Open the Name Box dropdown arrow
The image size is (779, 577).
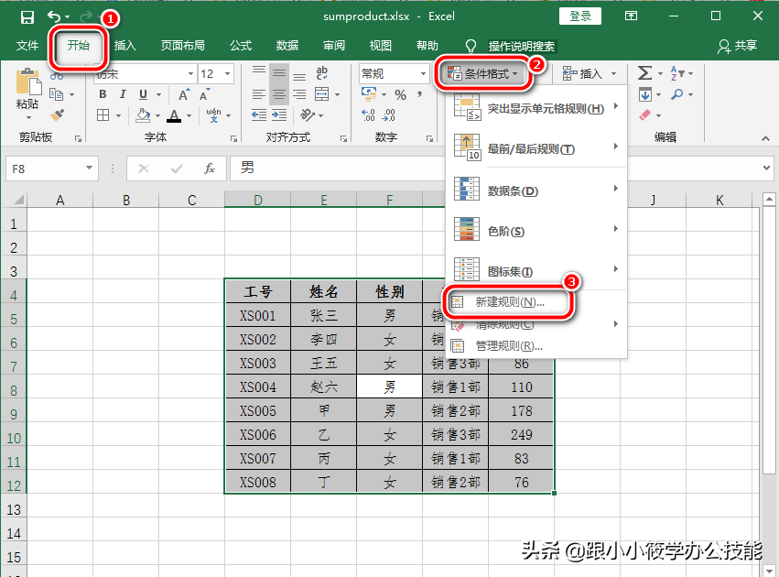89,168
